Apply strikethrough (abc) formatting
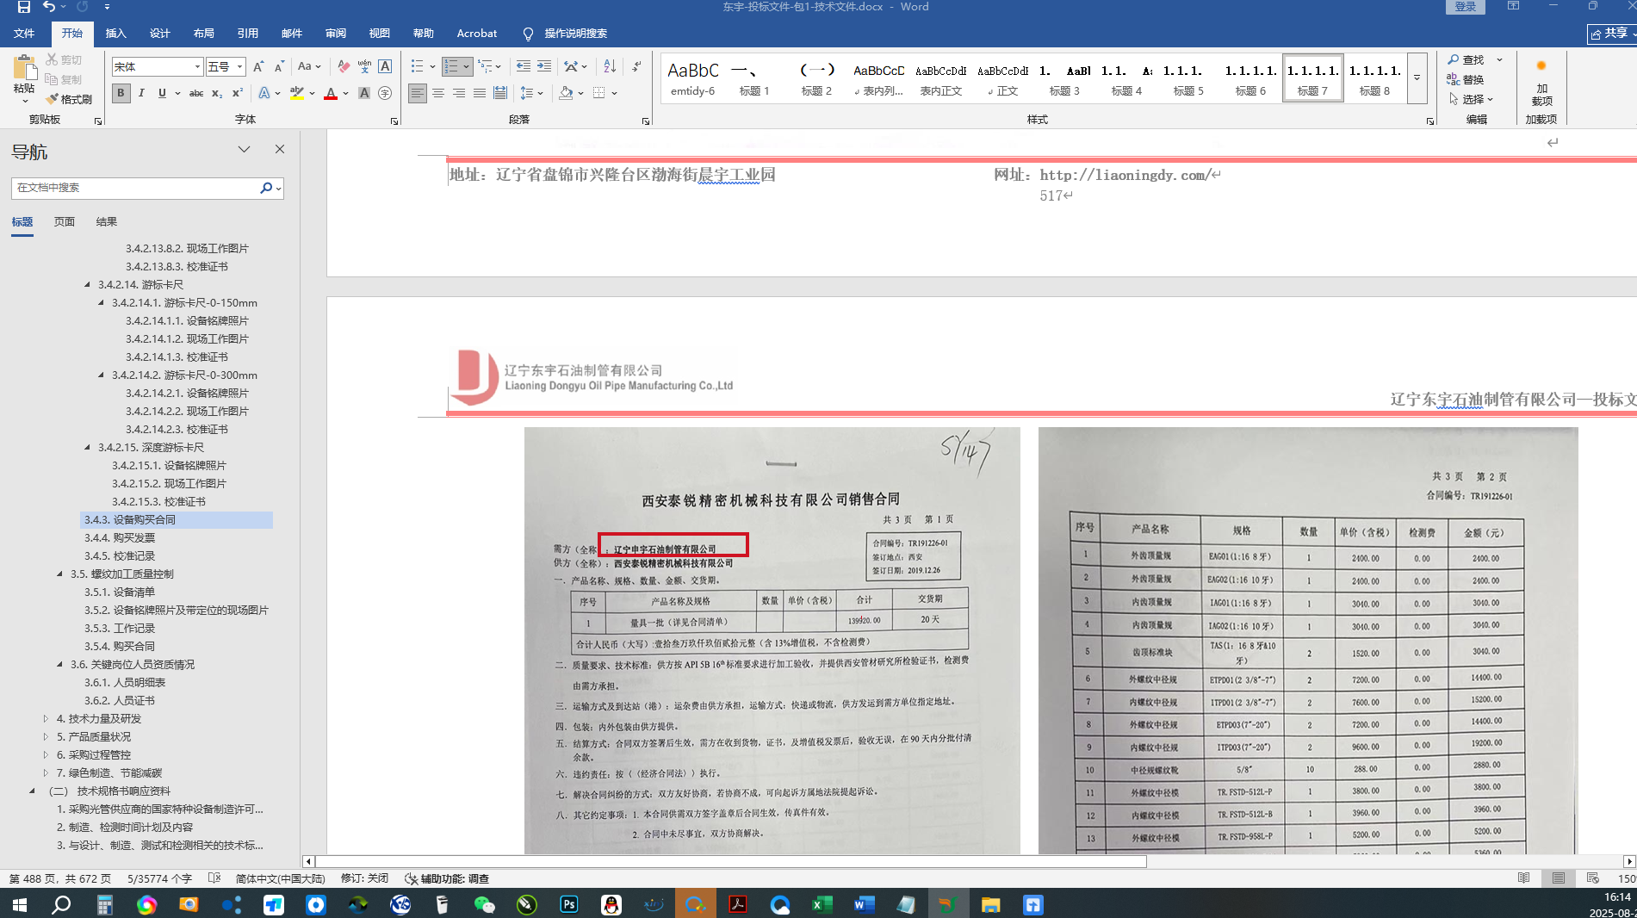Viewport: 1637px width, 918px height. click(x=196, y=93)
